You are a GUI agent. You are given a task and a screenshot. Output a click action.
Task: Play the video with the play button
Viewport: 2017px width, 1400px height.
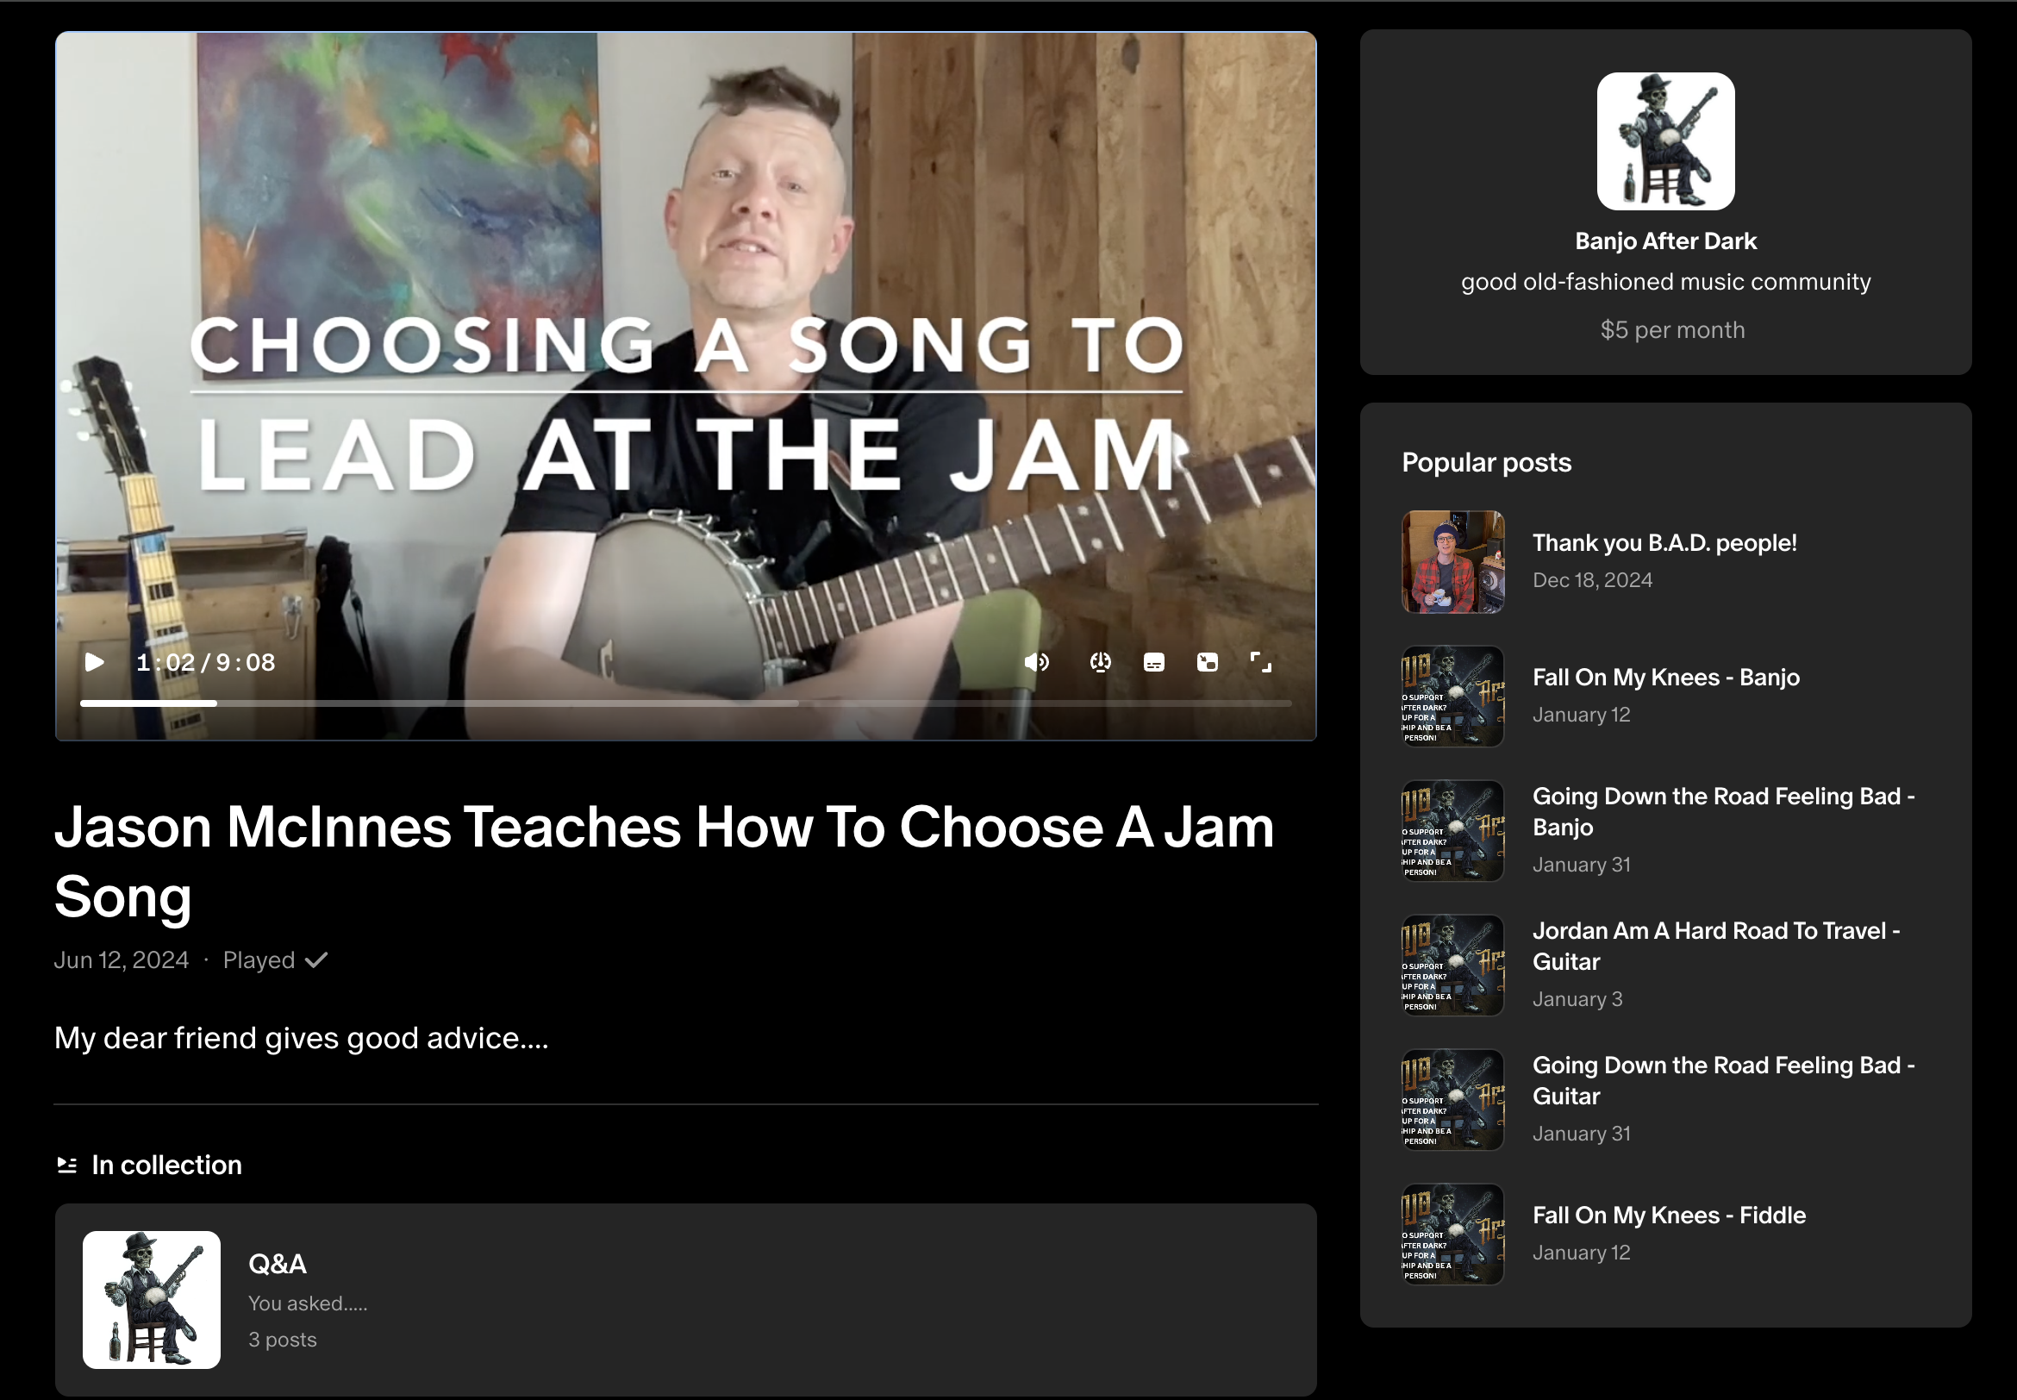click(x=94, y=662)
